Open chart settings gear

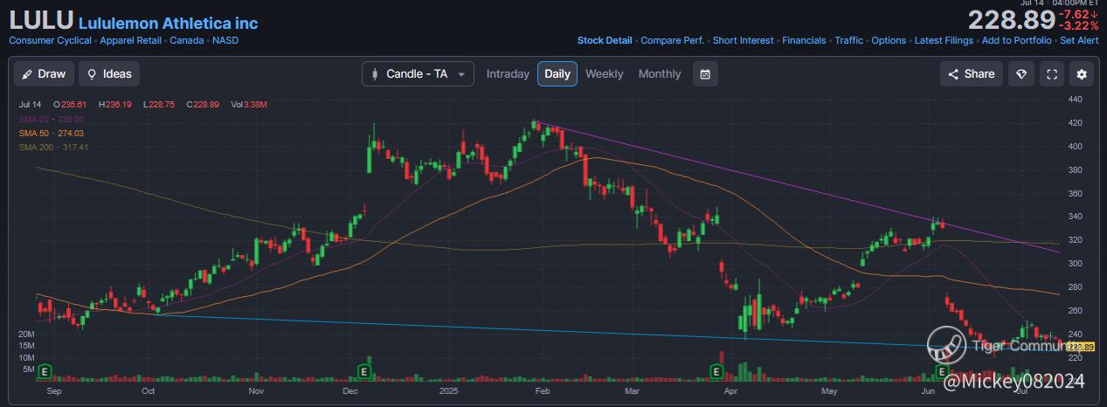point(1083,74)
